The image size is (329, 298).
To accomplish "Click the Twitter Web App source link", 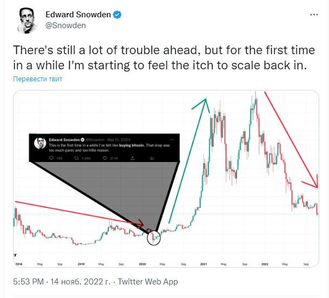I will coord(147,282).
